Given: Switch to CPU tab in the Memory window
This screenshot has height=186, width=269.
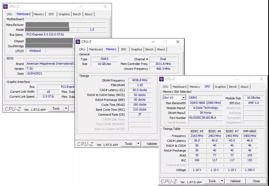Looking at the screenshot, I should (82, 49).
